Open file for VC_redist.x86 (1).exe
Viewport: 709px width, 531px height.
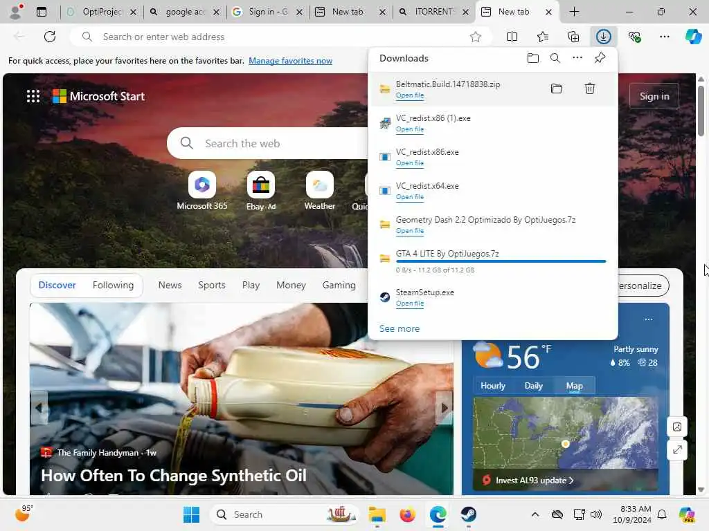[x=410, y=129]
